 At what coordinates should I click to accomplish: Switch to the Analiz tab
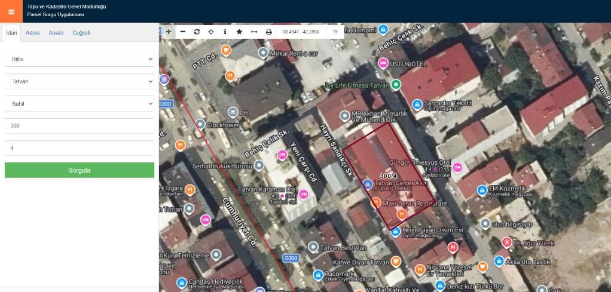[x=56, y=33]
